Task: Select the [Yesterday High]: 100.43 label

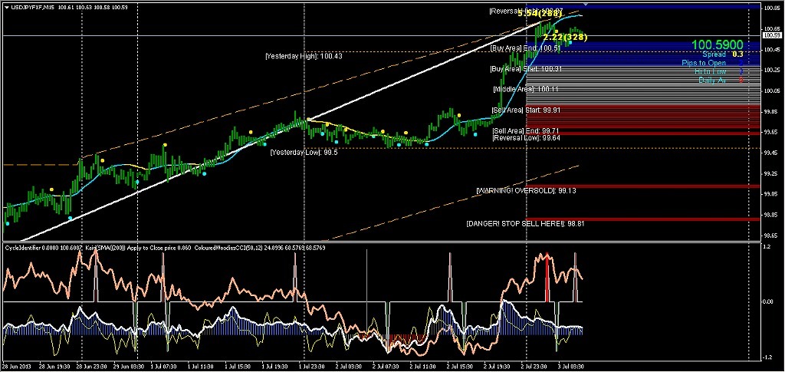Action: (x=304, y=57)
